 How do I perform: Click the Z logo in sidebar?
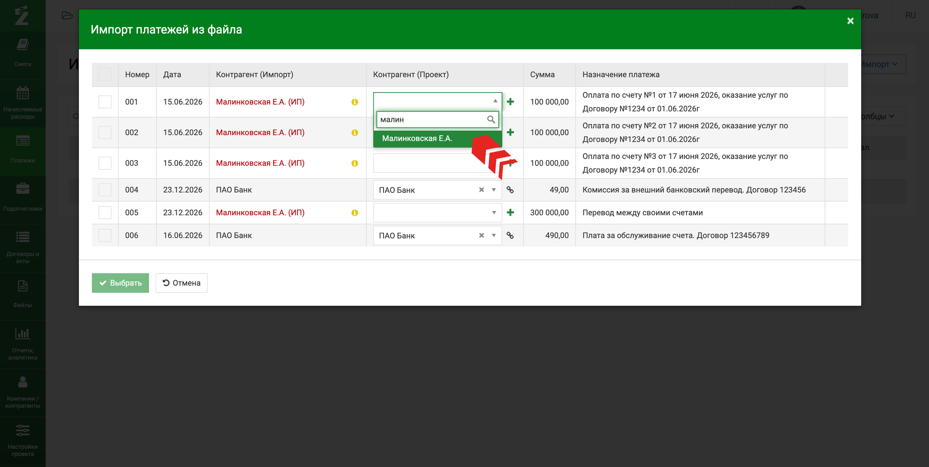22,16
